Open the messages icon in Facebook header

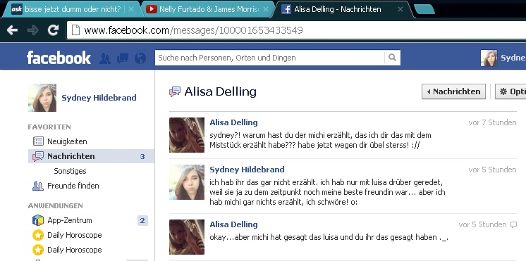click(x=123, y=58)
